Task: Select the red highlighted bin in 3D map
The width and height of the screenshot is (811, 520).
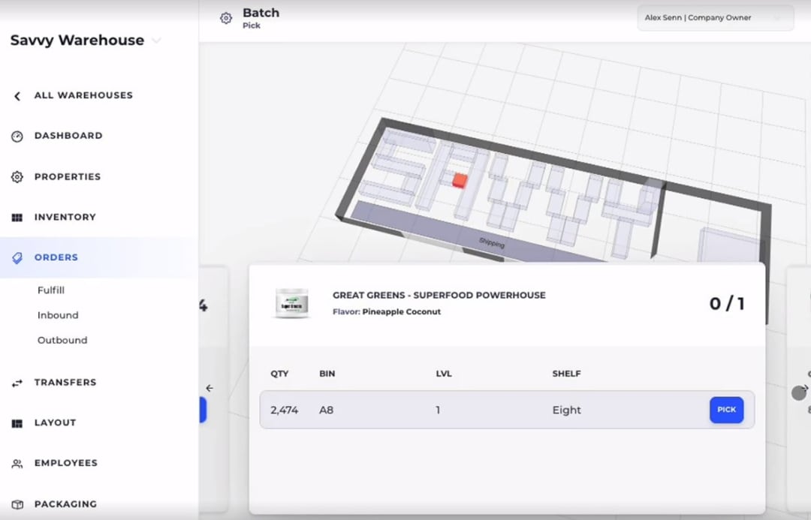Action: (460, 180)
